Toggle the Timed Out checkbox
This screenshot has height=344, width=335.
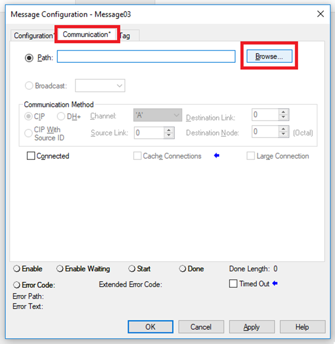233,284
